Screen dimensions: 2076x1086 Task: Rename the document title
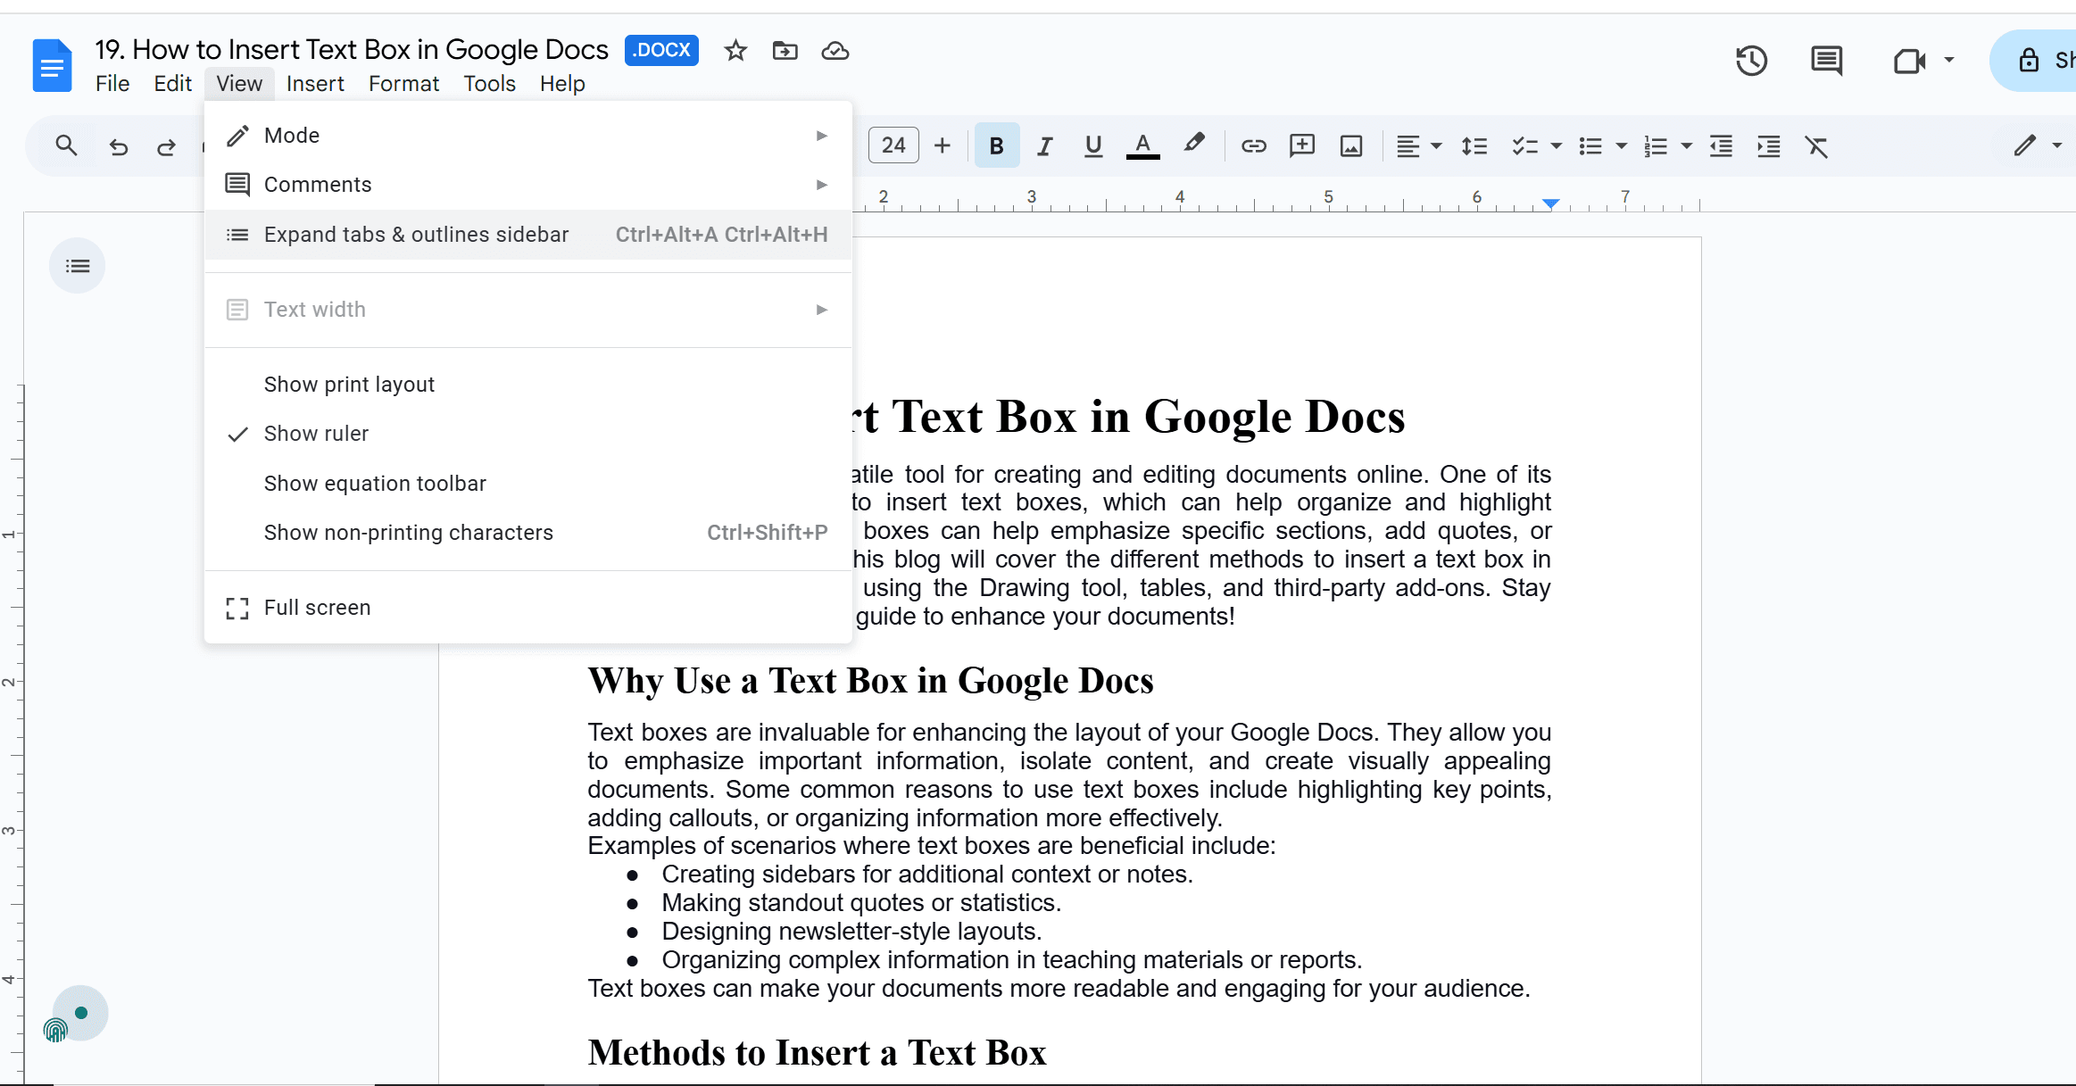[x=352, y=50]
